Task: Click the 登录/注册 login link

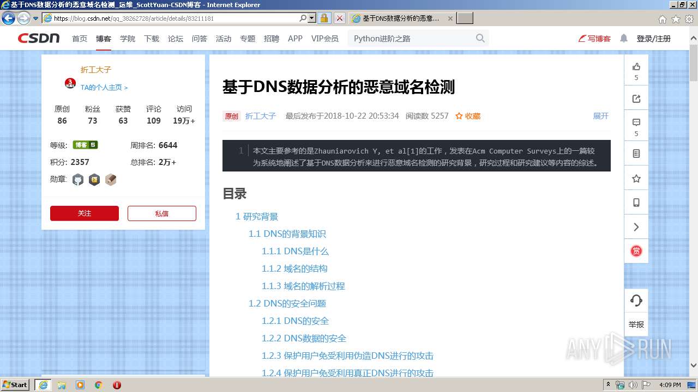Action: tap(654, 39)
